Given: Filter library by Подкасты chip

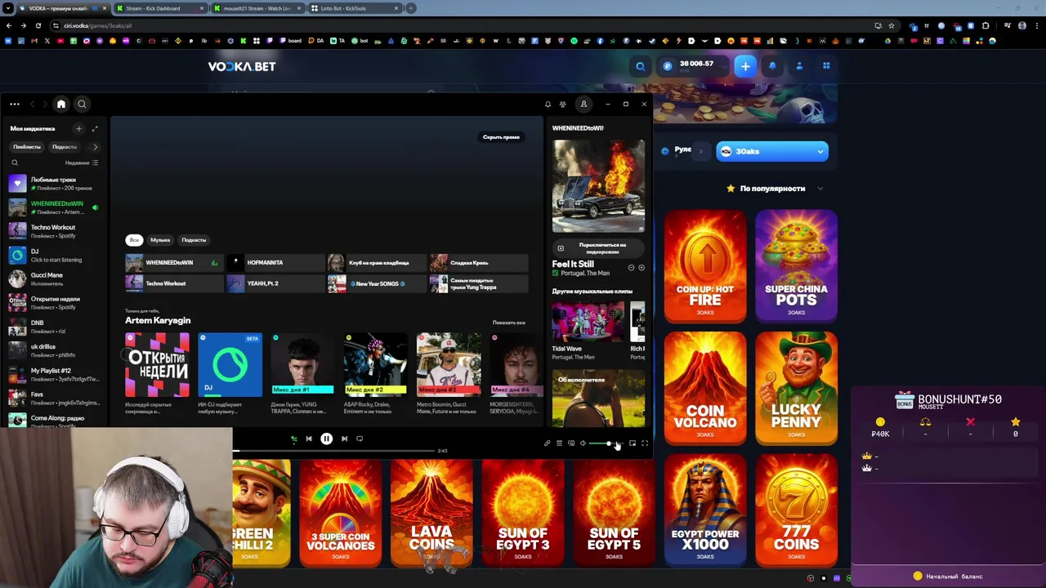Looking at the screenshot, I should (x=65, y=147).
